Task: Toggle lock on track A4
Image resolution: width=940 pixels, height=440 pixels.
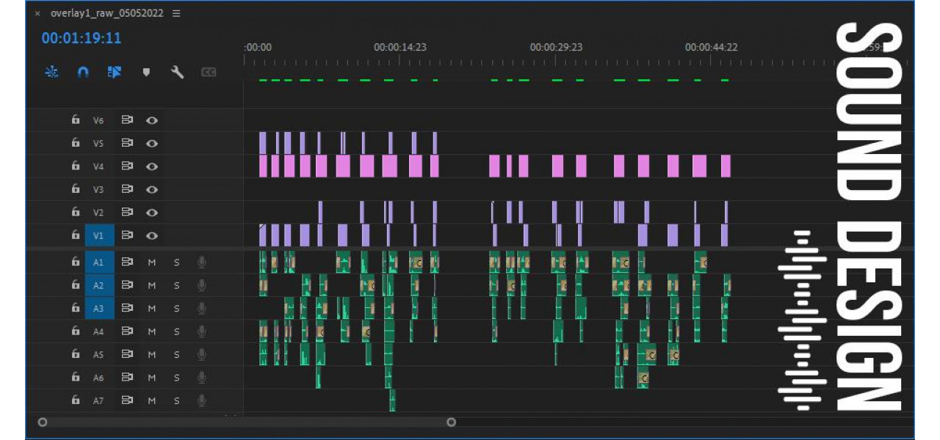Action: click(75, 331)
